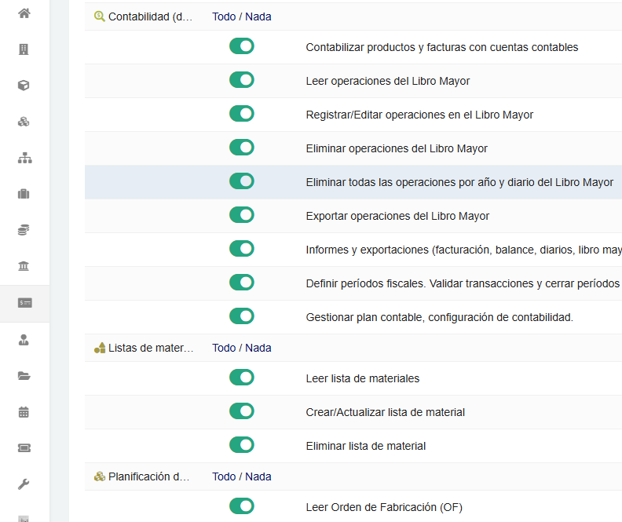Open the Projects hierarchy sidebar icon
The height and width of the screenshot is (522, 622).
[24, 158]
